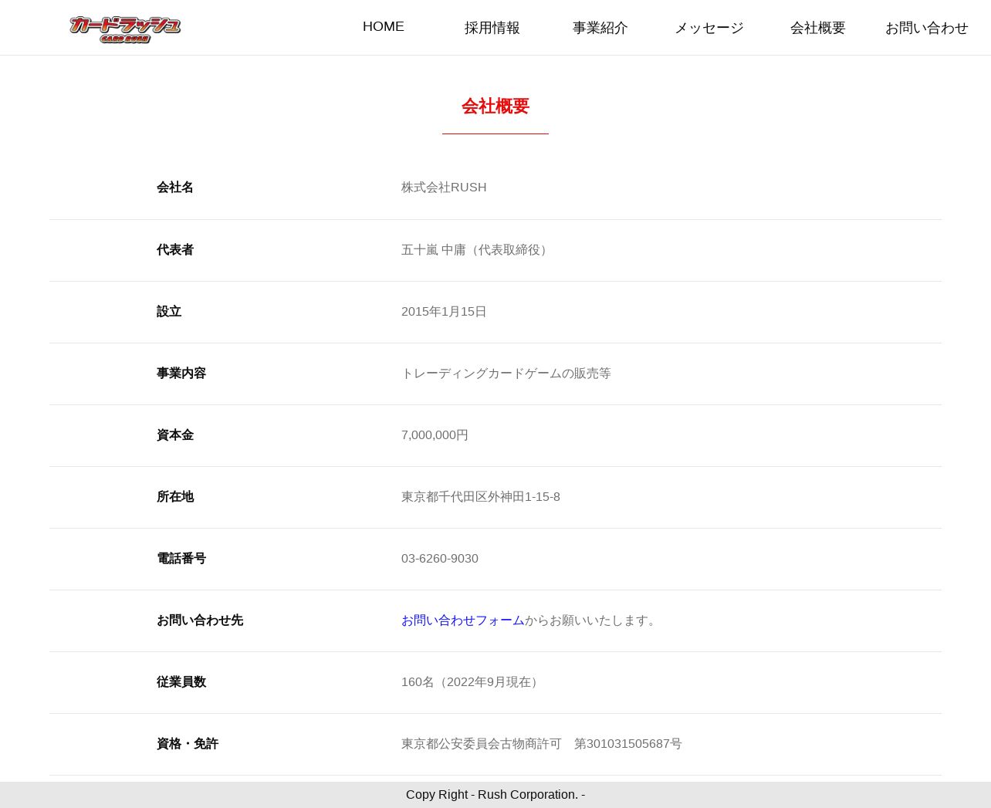Screen dimensions: 991x808
Task: Click トレーディングカードゲームの販売等 text
Action: (506, 374)
